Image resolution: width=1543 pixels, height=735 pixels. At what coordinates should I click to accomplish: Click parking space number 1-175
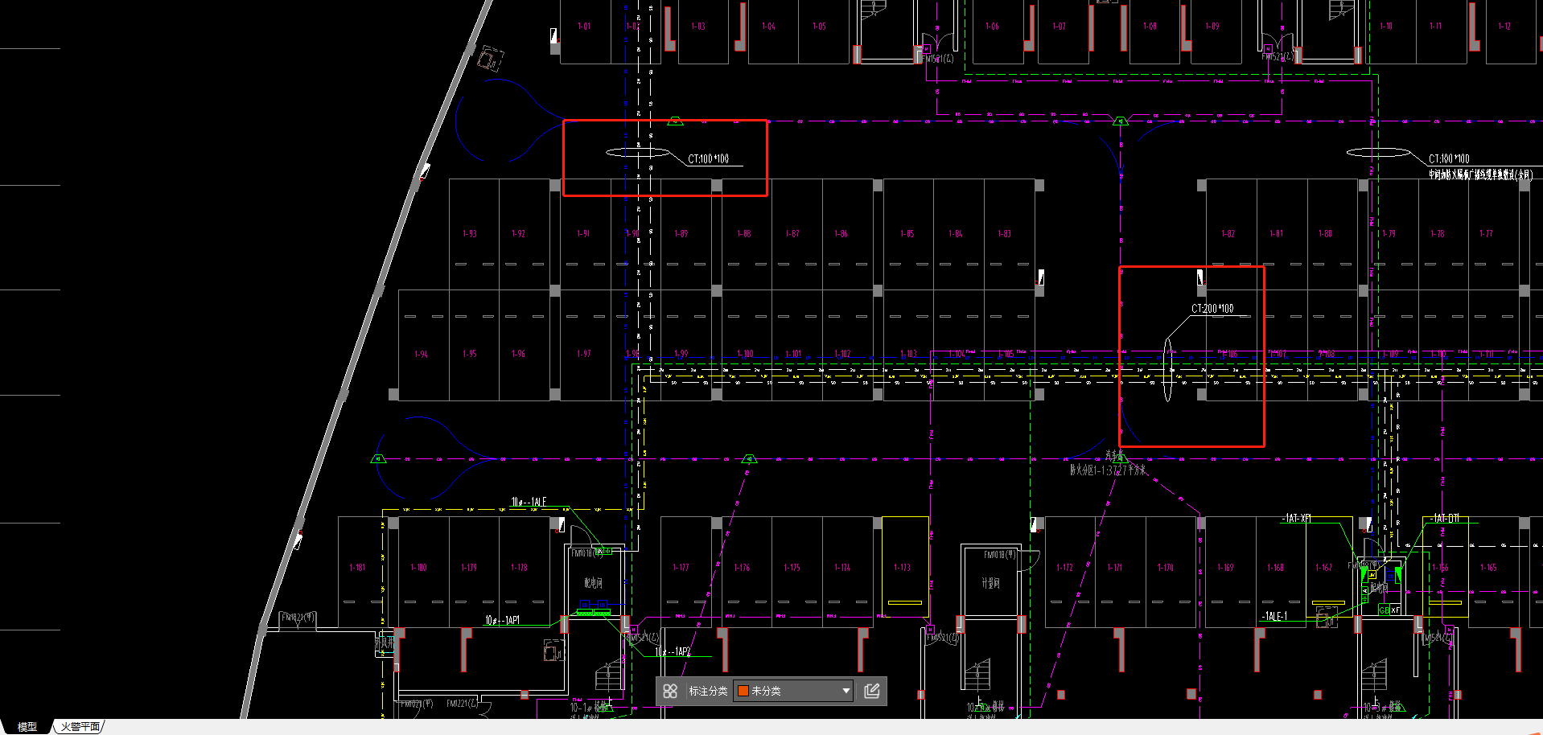point(792,568)
